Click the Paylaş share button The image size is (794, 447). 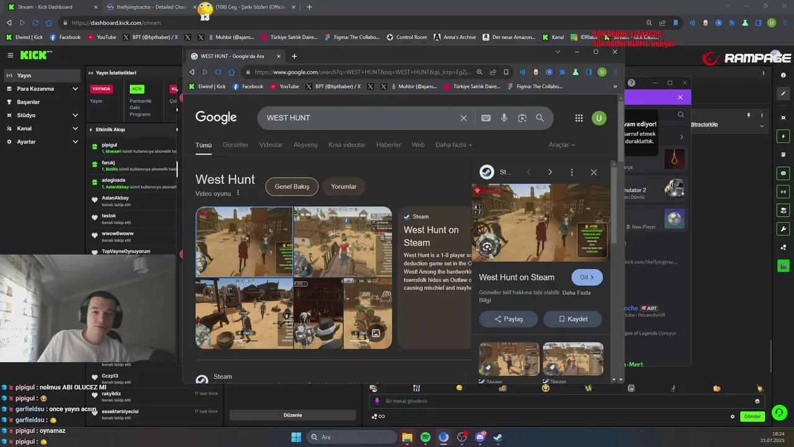pos(508,319)
